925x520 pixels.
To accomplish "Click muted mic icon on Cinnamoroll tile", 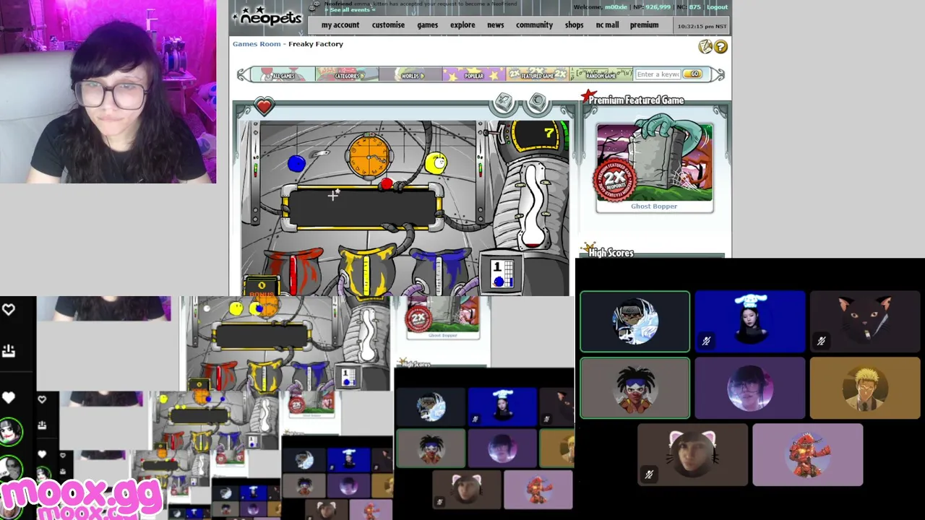I will tap(706, 341).
